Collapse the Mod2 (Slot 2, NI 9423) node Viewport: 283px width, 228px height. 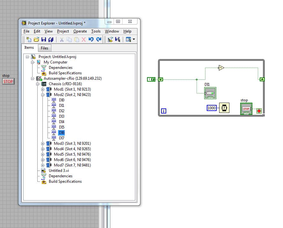click(x=43, y=95)
